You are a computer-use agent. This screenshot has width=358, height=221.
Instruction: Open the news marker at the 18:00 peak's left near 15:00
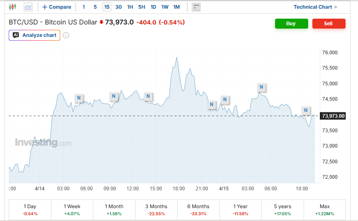[x=148, y=97]
